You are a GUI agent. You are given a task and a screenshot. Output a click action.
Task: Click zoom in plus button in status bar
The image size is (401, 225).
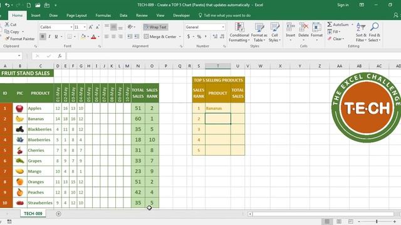point(395,221)
